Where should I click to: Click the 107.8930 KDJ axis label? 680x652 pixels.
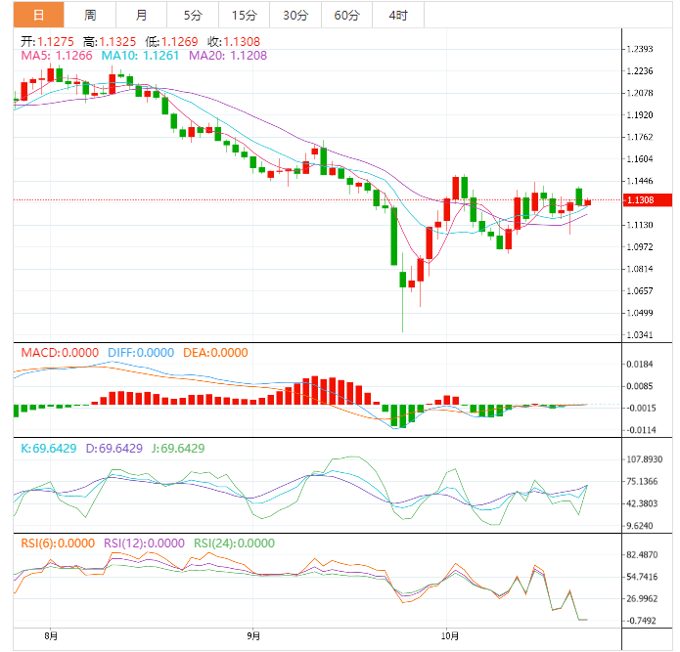pos(645,459)
